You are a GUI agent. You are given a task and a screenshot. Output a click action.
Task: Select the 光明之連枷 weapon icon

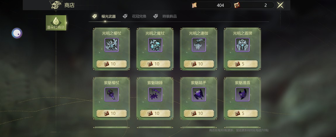click(199, 45)
